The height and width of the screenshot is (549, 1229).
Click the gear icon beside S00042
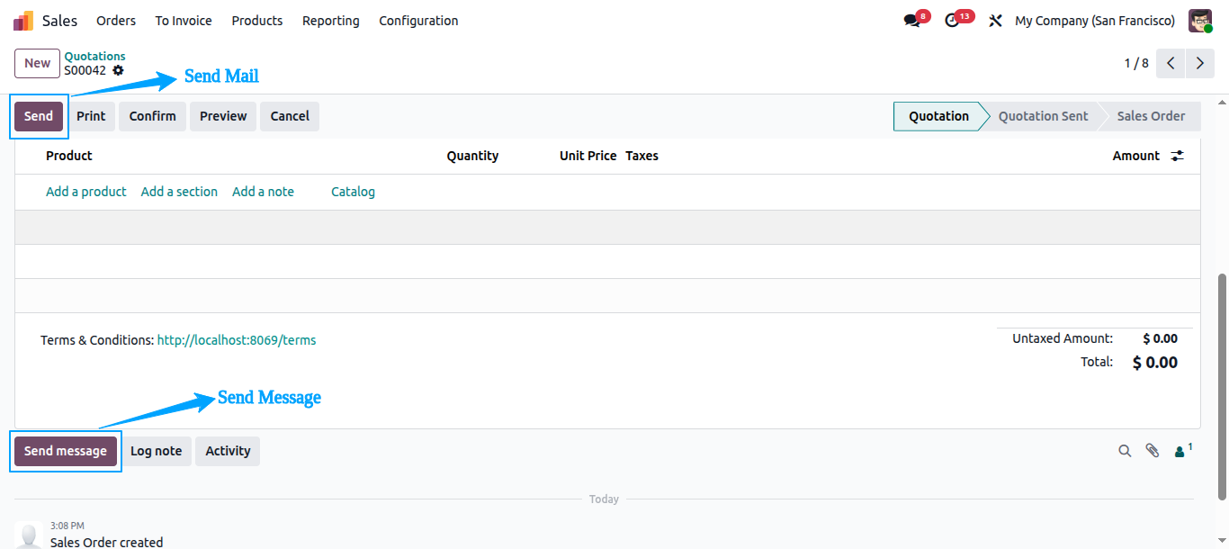(x=118, y=70)
